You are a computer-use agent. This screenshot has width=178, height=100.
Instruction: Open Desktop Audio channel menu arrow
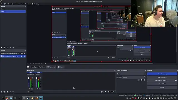[x=34, y=74]
